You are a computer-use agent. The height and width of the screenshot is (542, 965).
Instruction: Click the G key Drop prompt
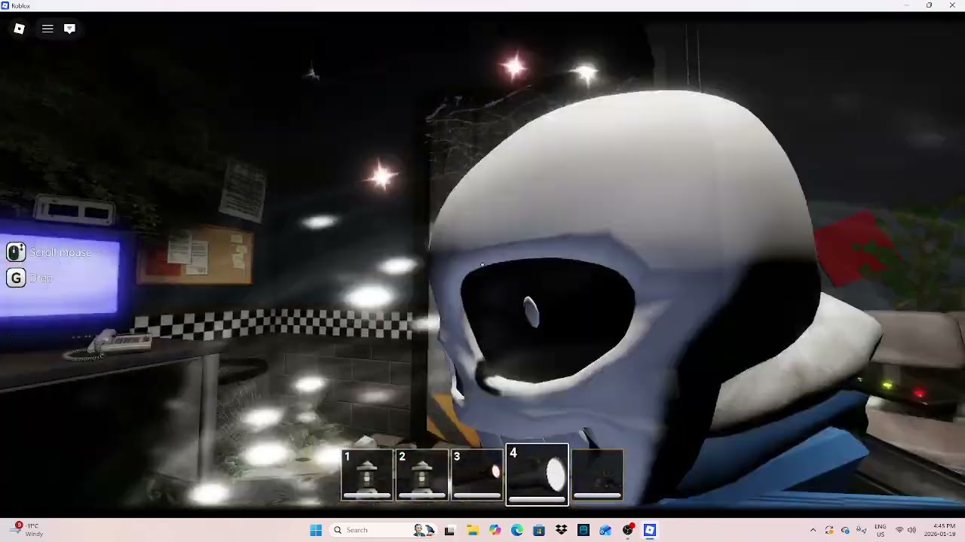tap(30, 278)
